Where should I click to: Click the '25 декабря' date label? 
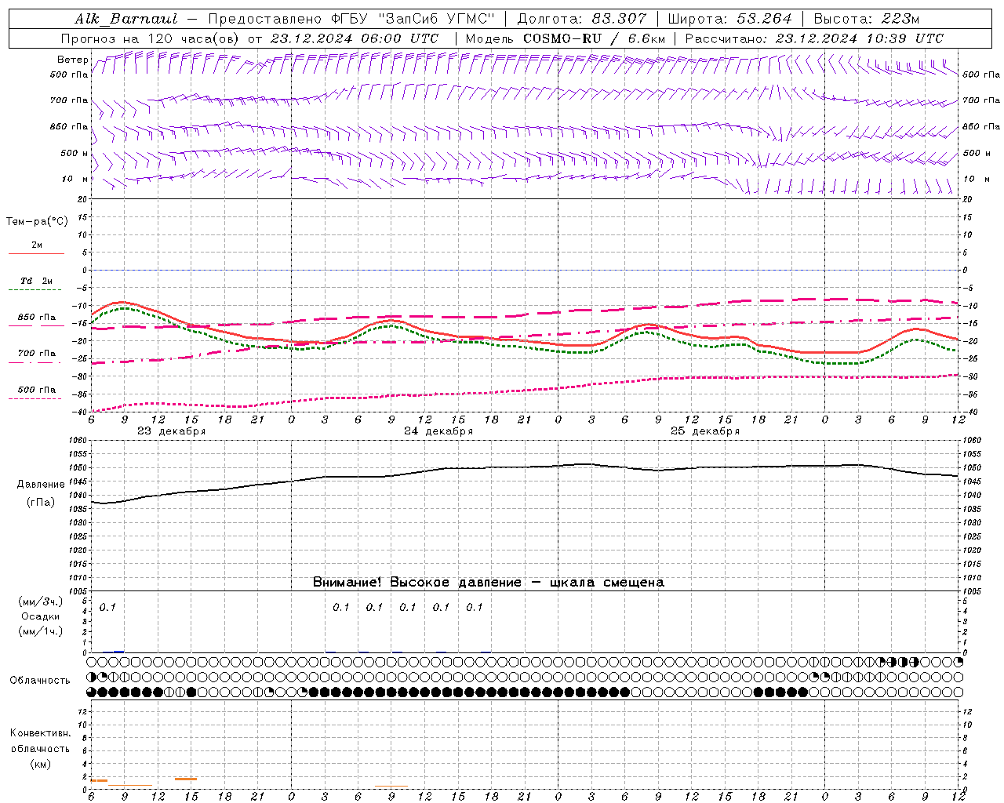(x=705, y=431)
